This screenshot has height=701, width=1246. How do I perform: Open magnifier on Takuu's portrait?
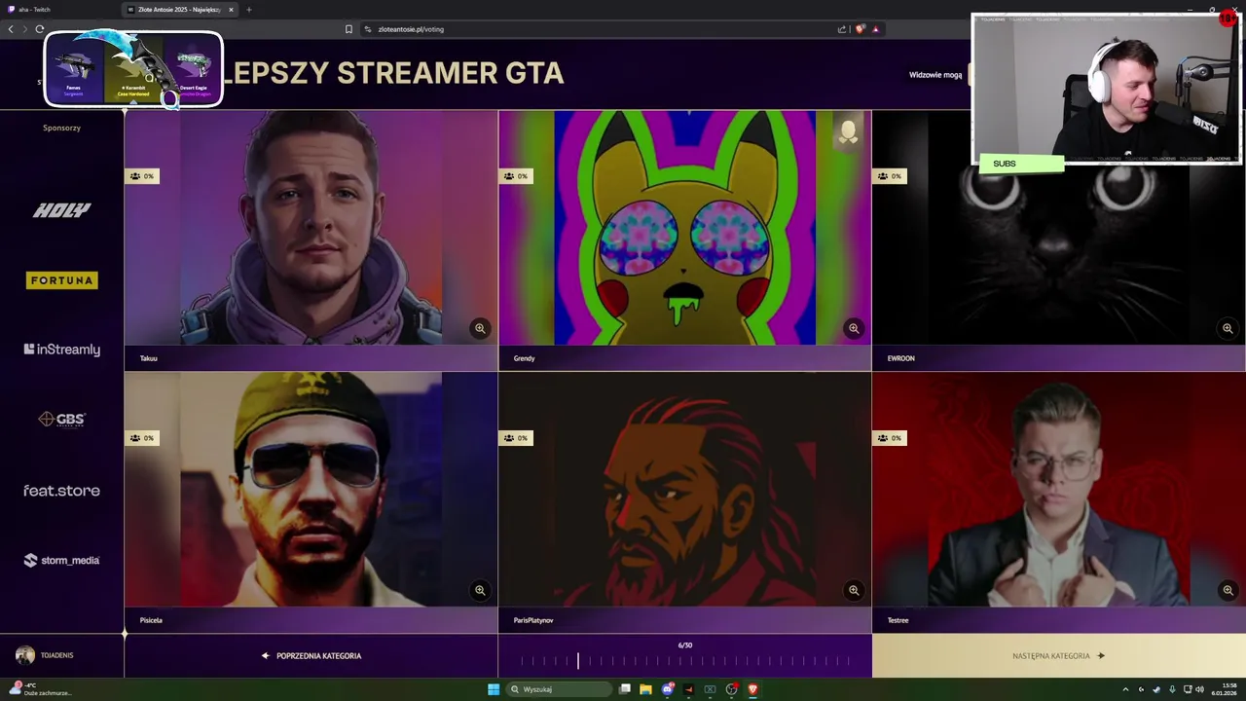tap(480, 329)
